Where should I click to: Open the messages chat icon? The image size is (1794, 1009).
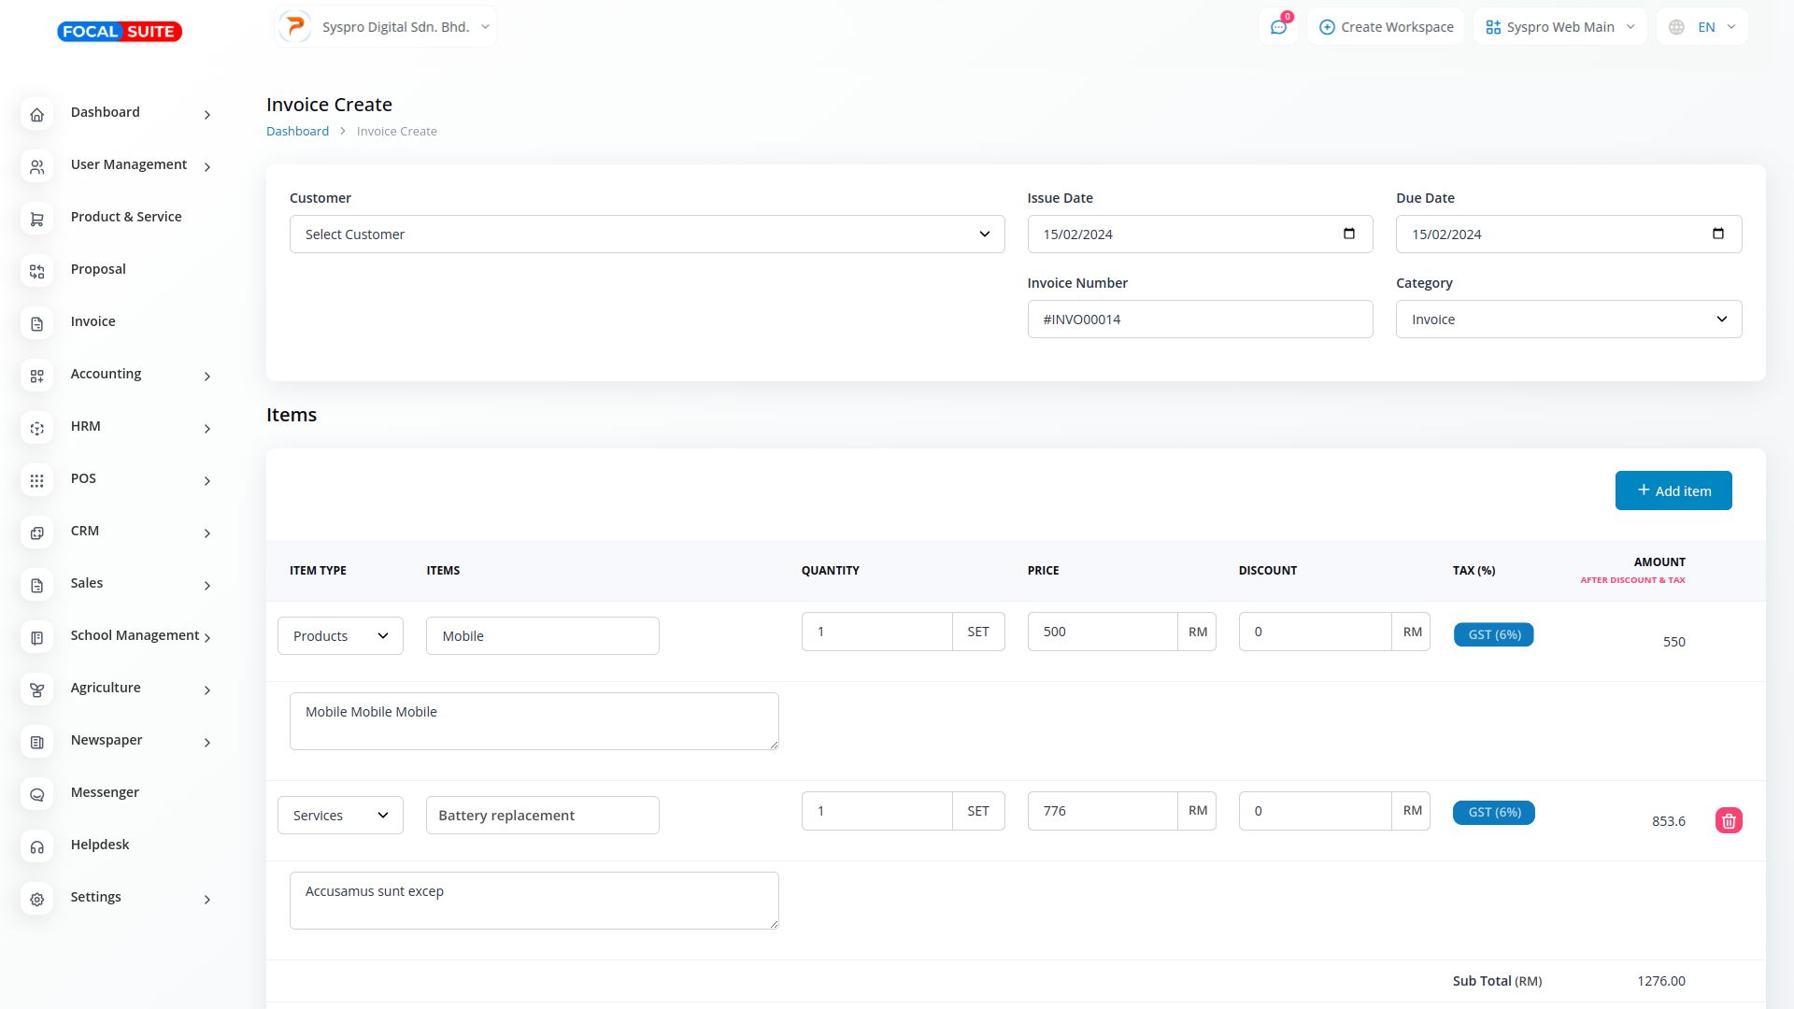[x=1278, y=27]
